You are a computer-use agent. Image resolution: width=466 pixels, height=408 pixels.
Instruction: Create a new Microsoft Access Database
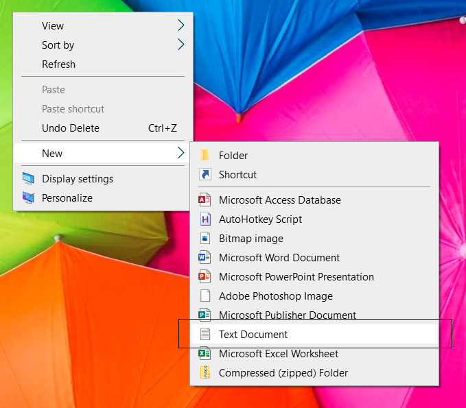point(314,200)
